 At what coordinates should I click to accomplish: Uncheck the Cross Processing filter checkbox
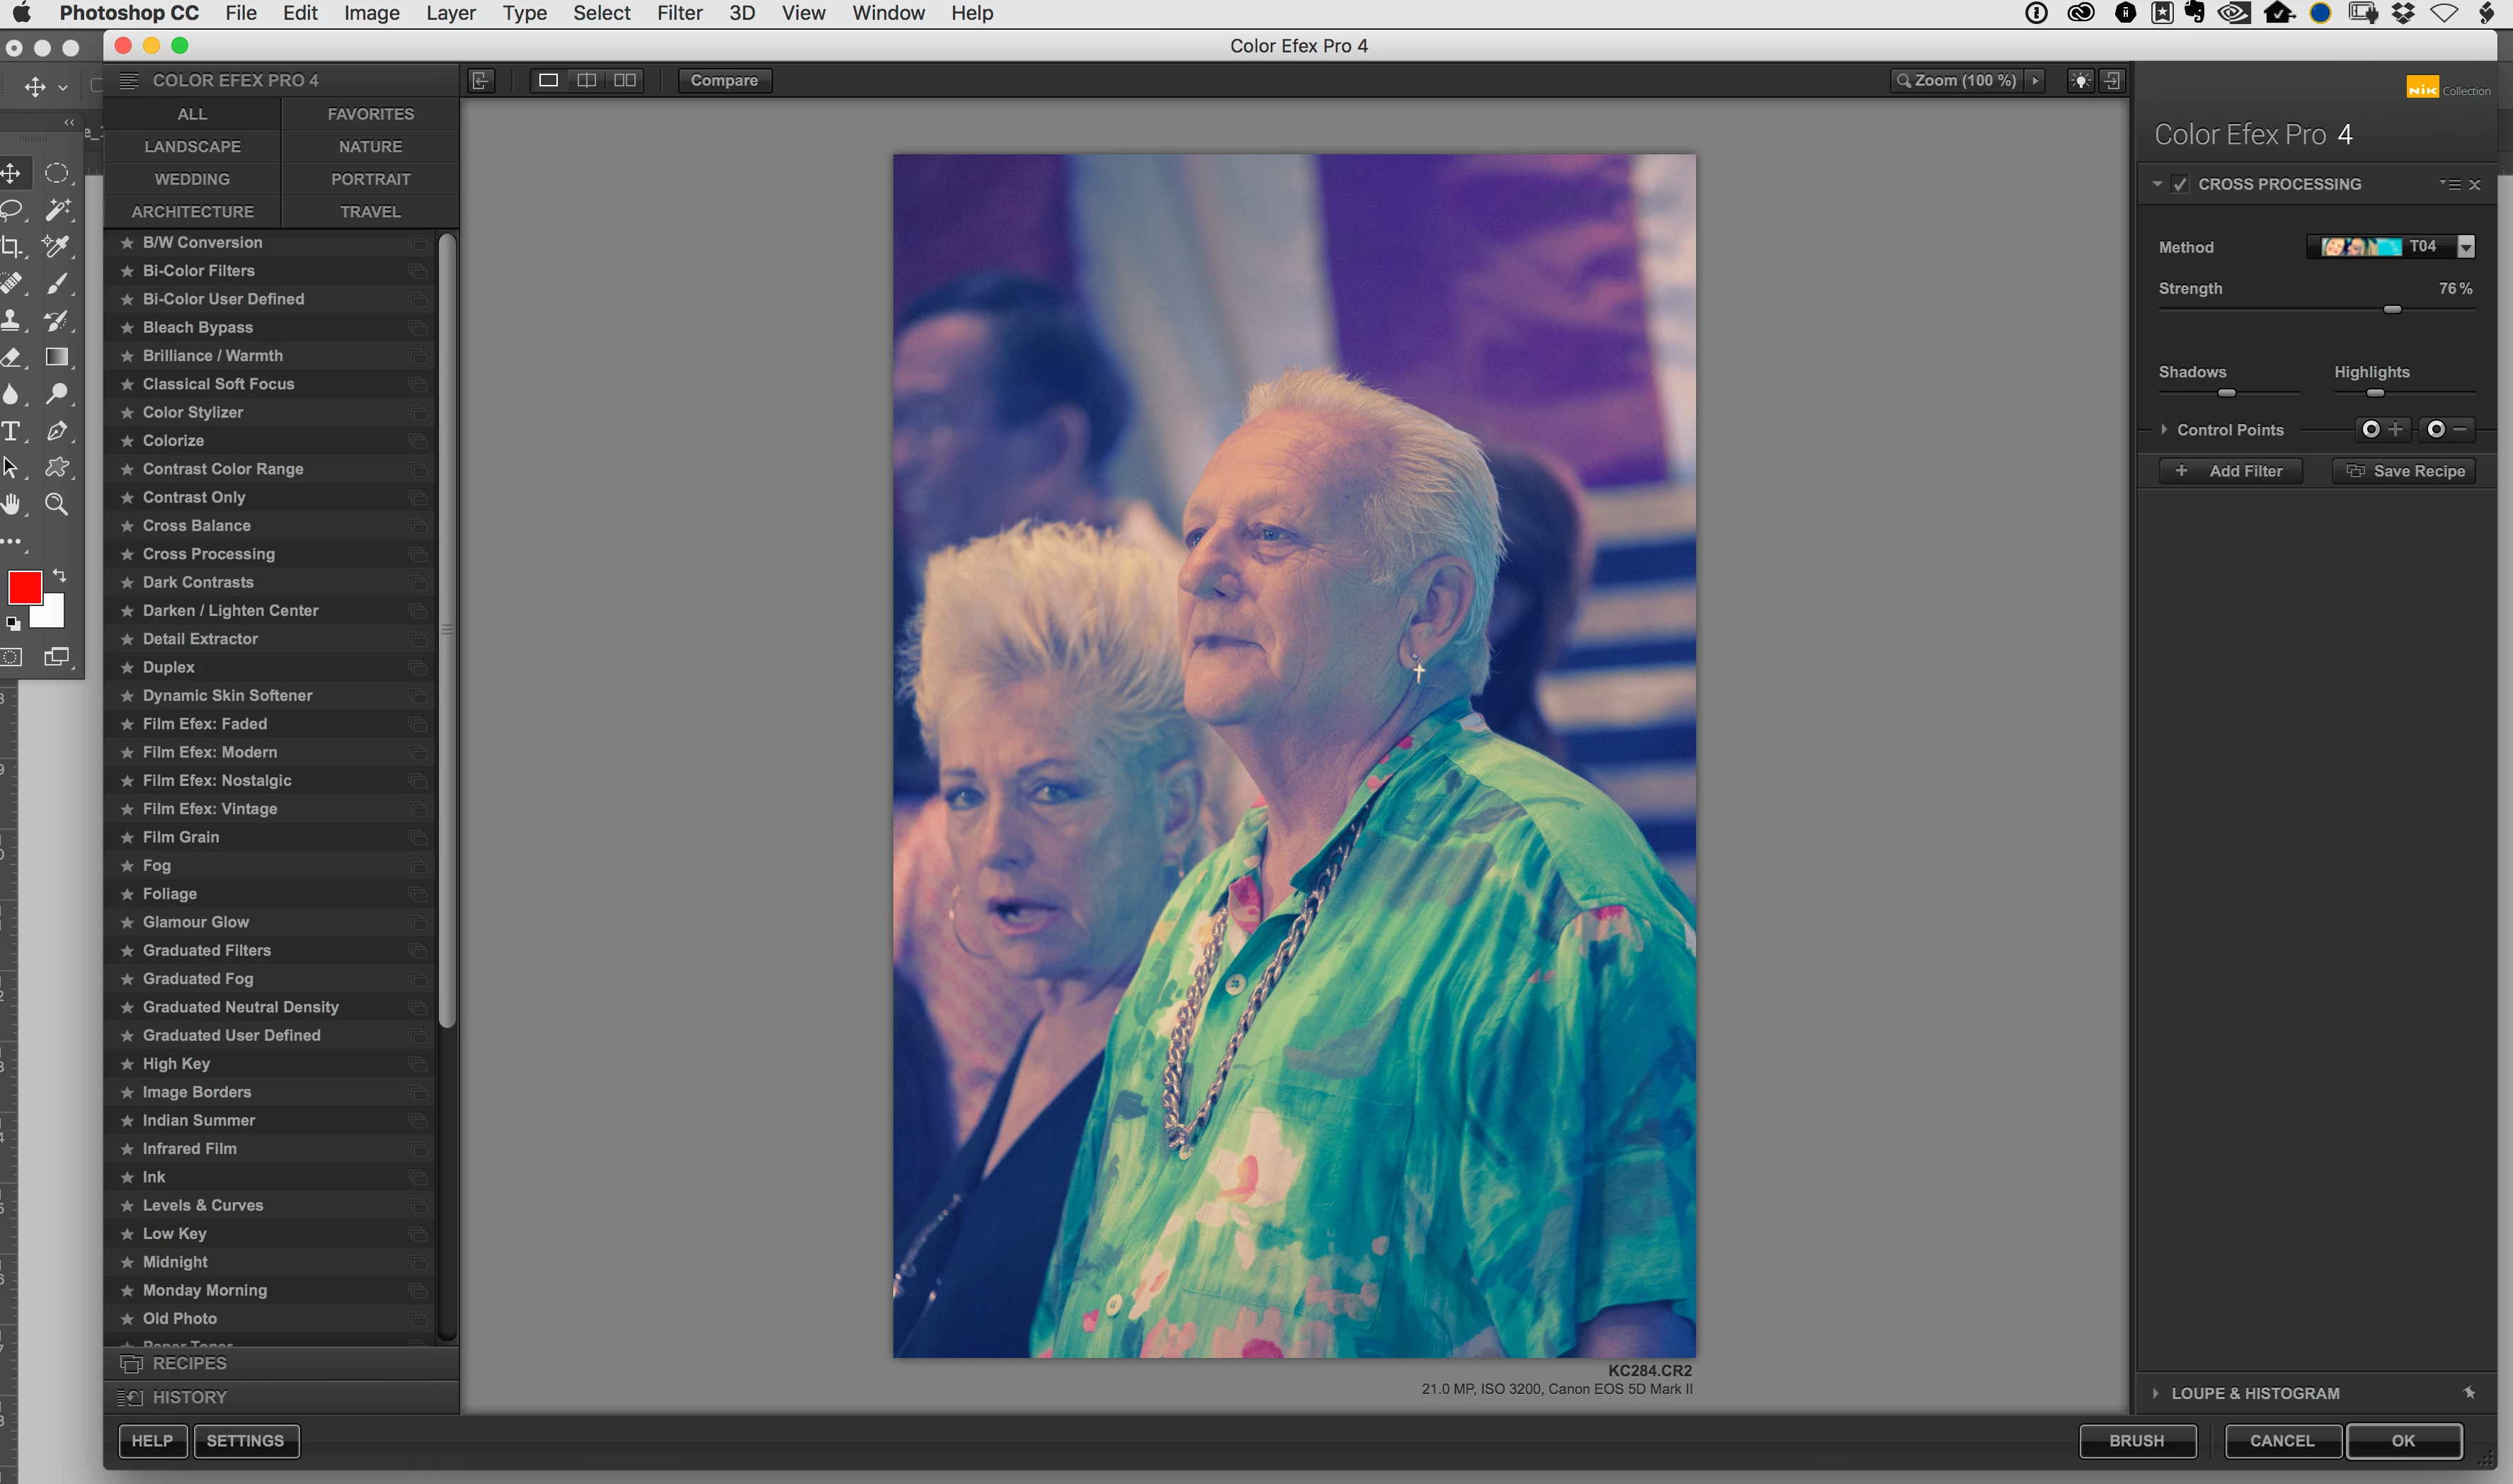coord(2180,184)
